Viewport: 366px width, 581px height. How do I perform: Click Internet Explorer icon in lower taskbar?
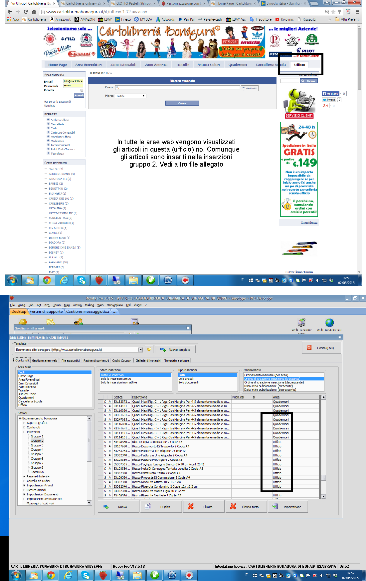coord(68,575)
